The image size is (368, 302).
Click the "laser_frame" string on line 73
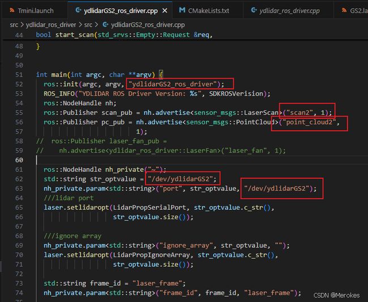(x=157, y=283)
